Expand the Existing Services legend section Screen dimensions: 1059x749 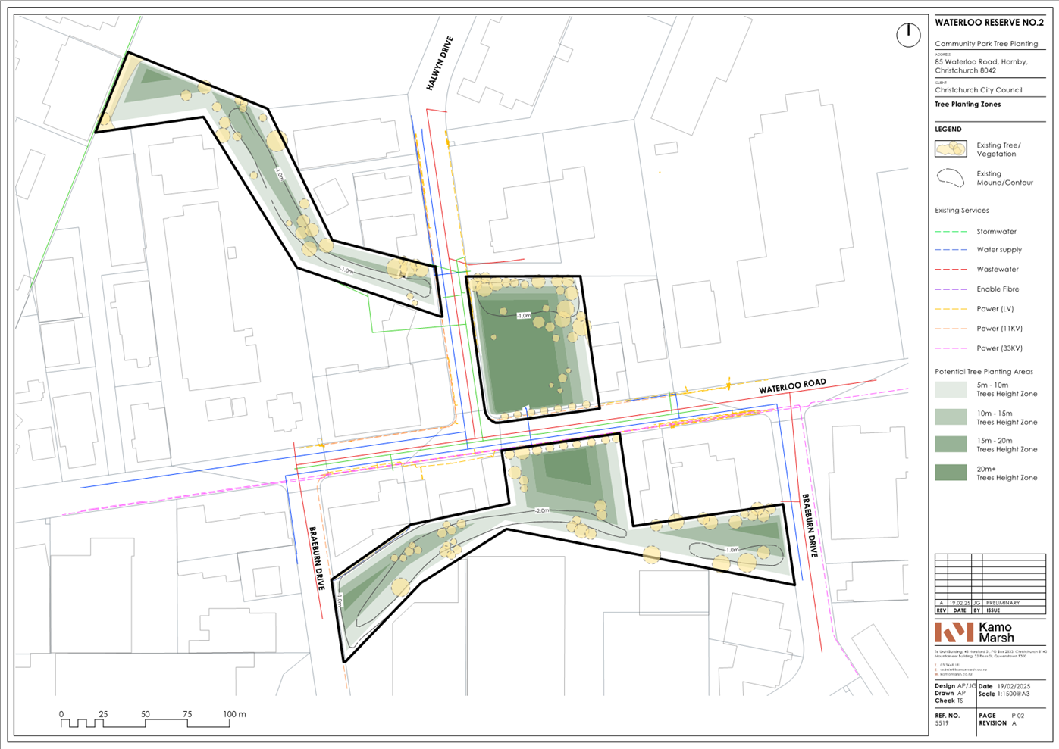962,210
